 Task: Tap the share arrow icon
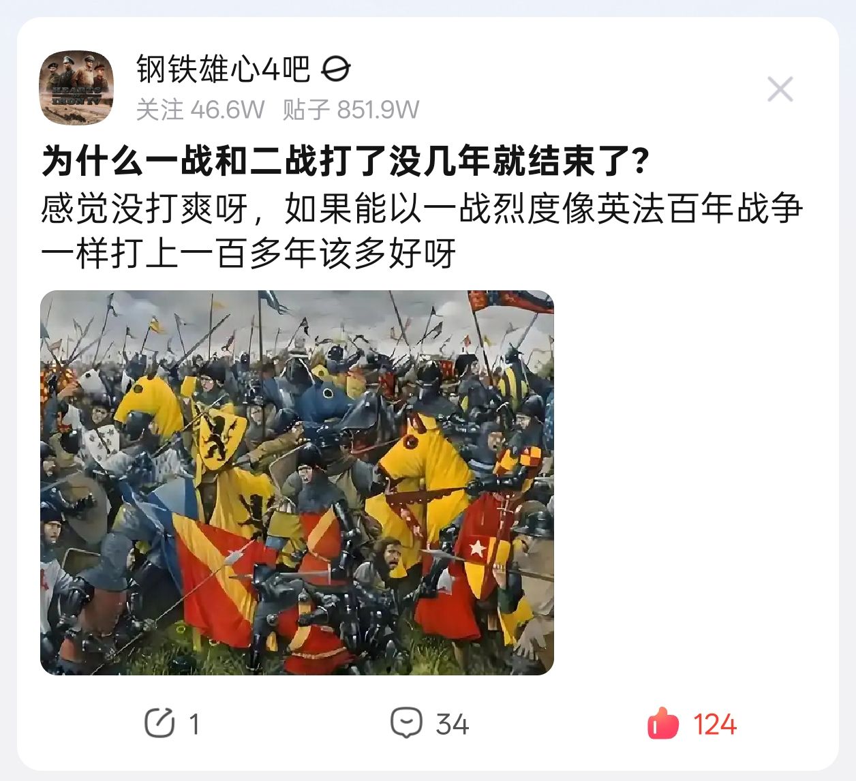[159, 723]
